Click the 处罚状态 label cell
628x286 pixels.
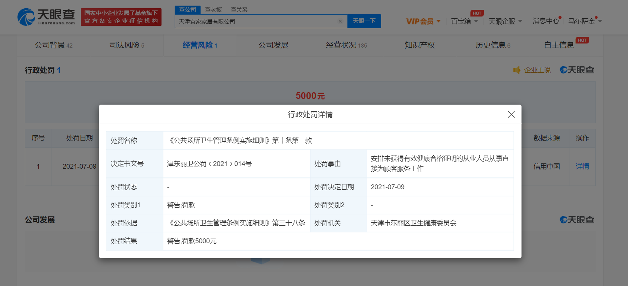point(135,187)
